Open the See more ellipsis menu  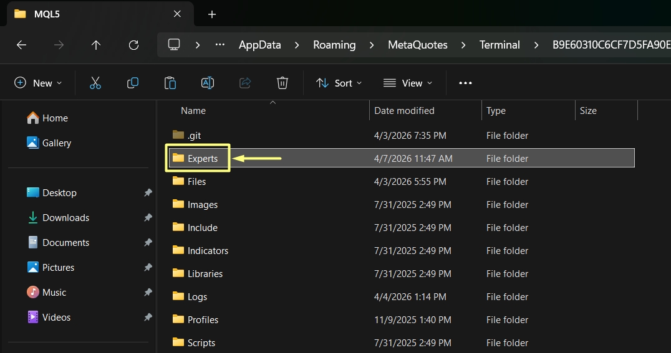[x=465, y=83]
